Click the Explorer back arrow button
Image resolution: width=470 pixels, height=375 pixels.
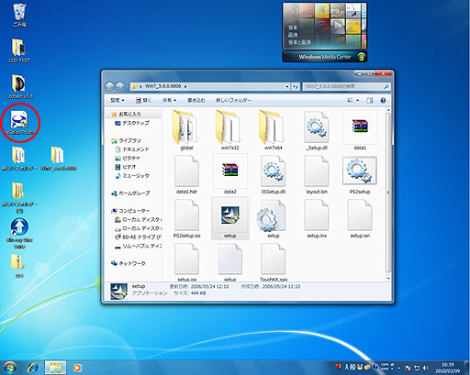point(109,86)
